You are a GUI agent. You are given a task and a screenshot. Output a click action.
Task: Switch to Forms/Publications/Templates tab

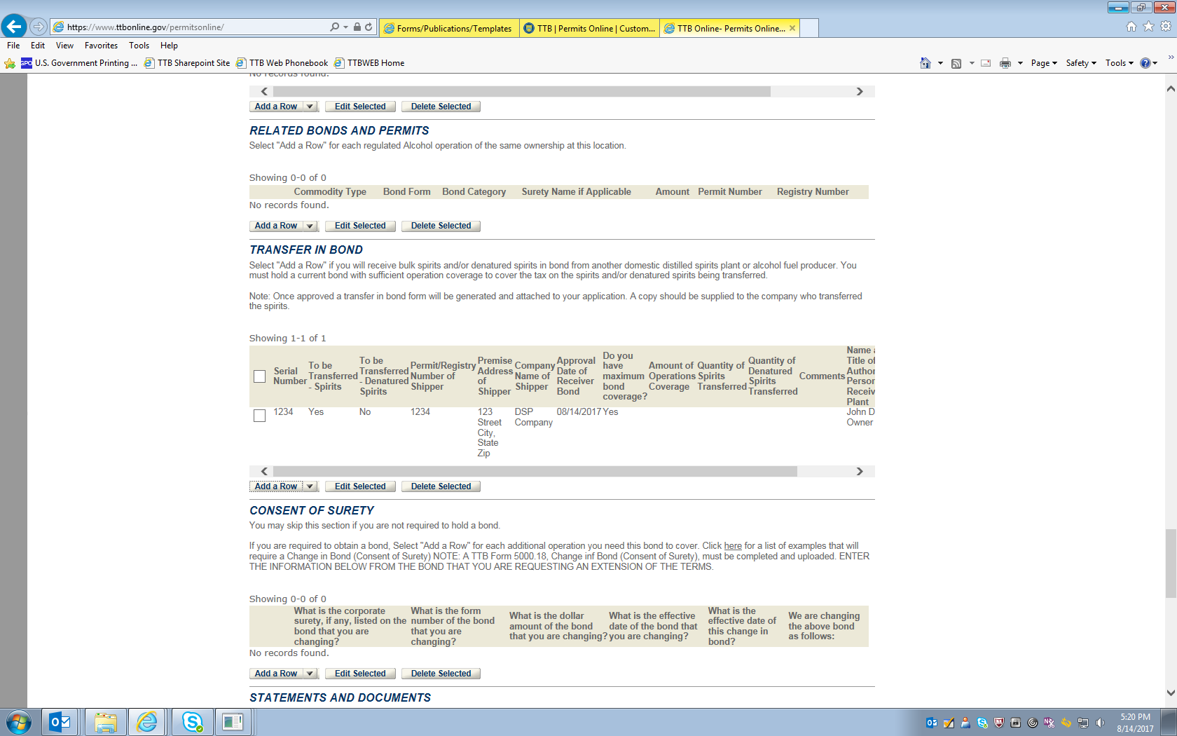449,28
